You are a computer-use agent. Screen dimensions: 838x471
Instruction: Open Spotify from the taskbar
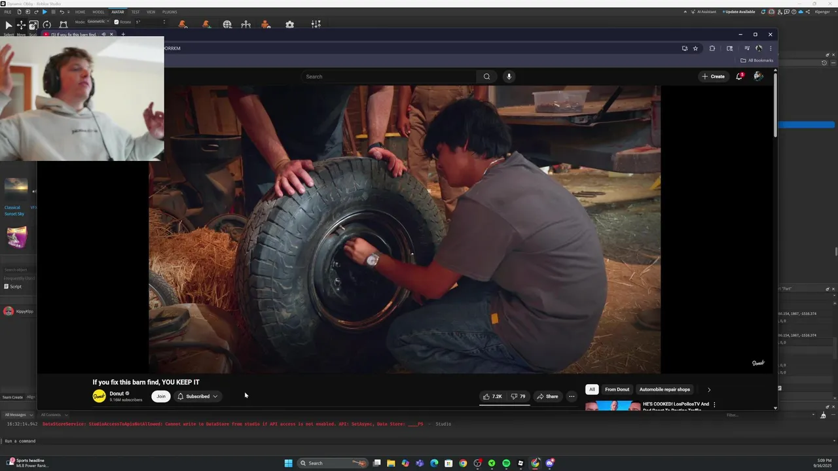tap(506, 463)
